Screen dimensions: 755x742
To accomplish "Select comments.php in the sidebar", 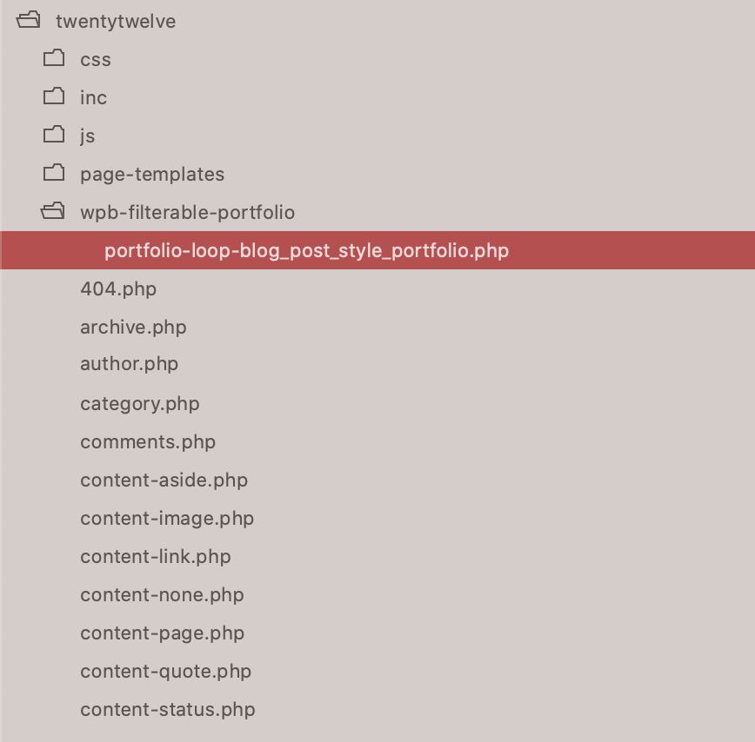I will click(148, 442).
